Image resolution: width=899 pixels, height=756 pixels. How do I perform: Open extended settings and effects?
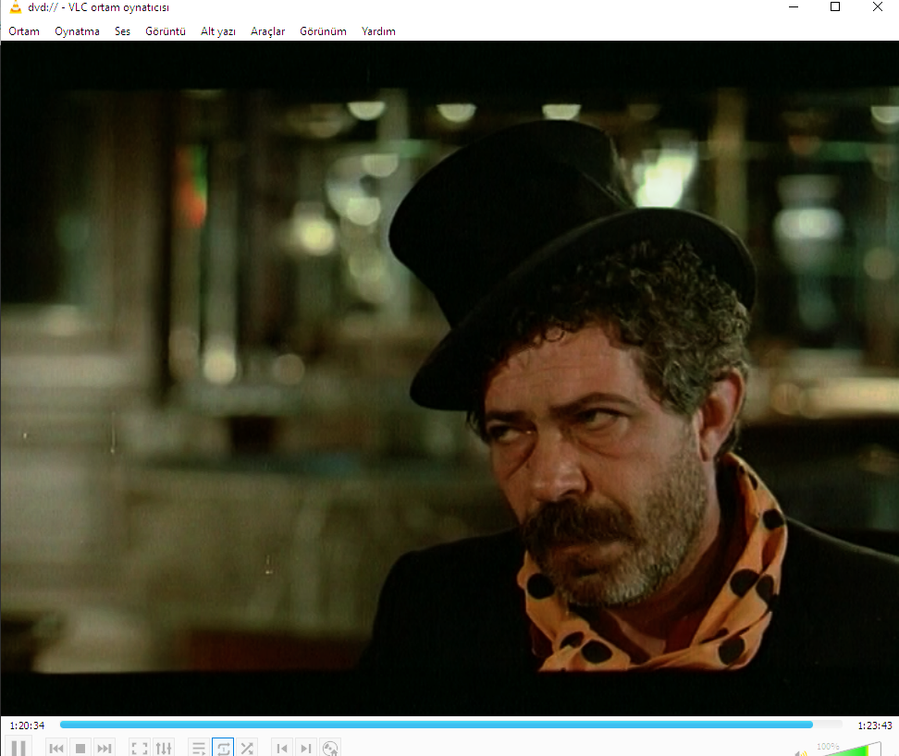164,748
